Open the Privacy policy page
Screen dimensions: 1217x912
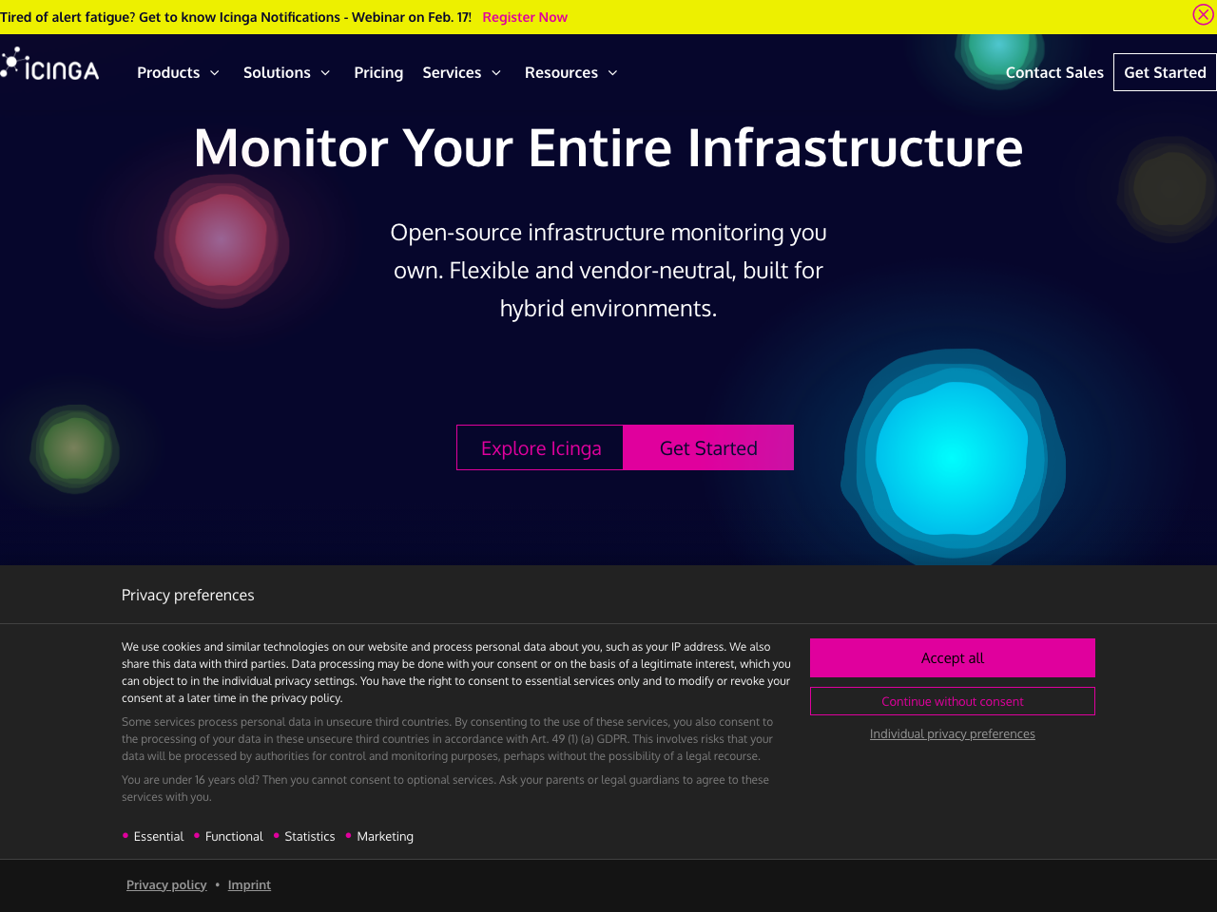pyautogui.click(x=166, y=883)
